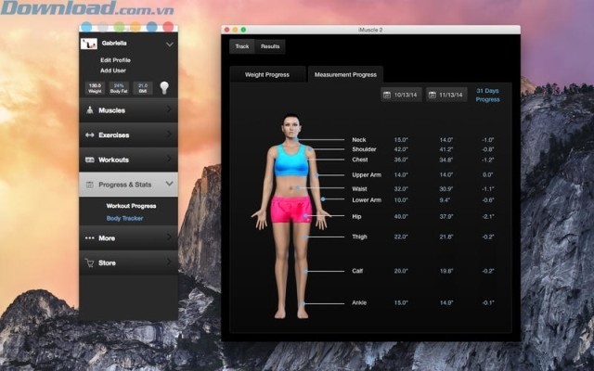Open the Weight Progress tab
This screenshot has height=371, width=594.
[266, 74]
